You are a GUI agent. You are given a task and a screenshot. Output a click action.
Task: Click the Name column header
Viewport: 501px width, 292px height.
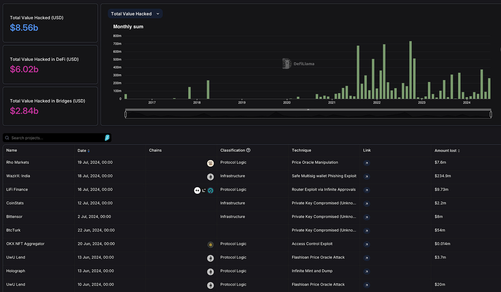[11, 150]
